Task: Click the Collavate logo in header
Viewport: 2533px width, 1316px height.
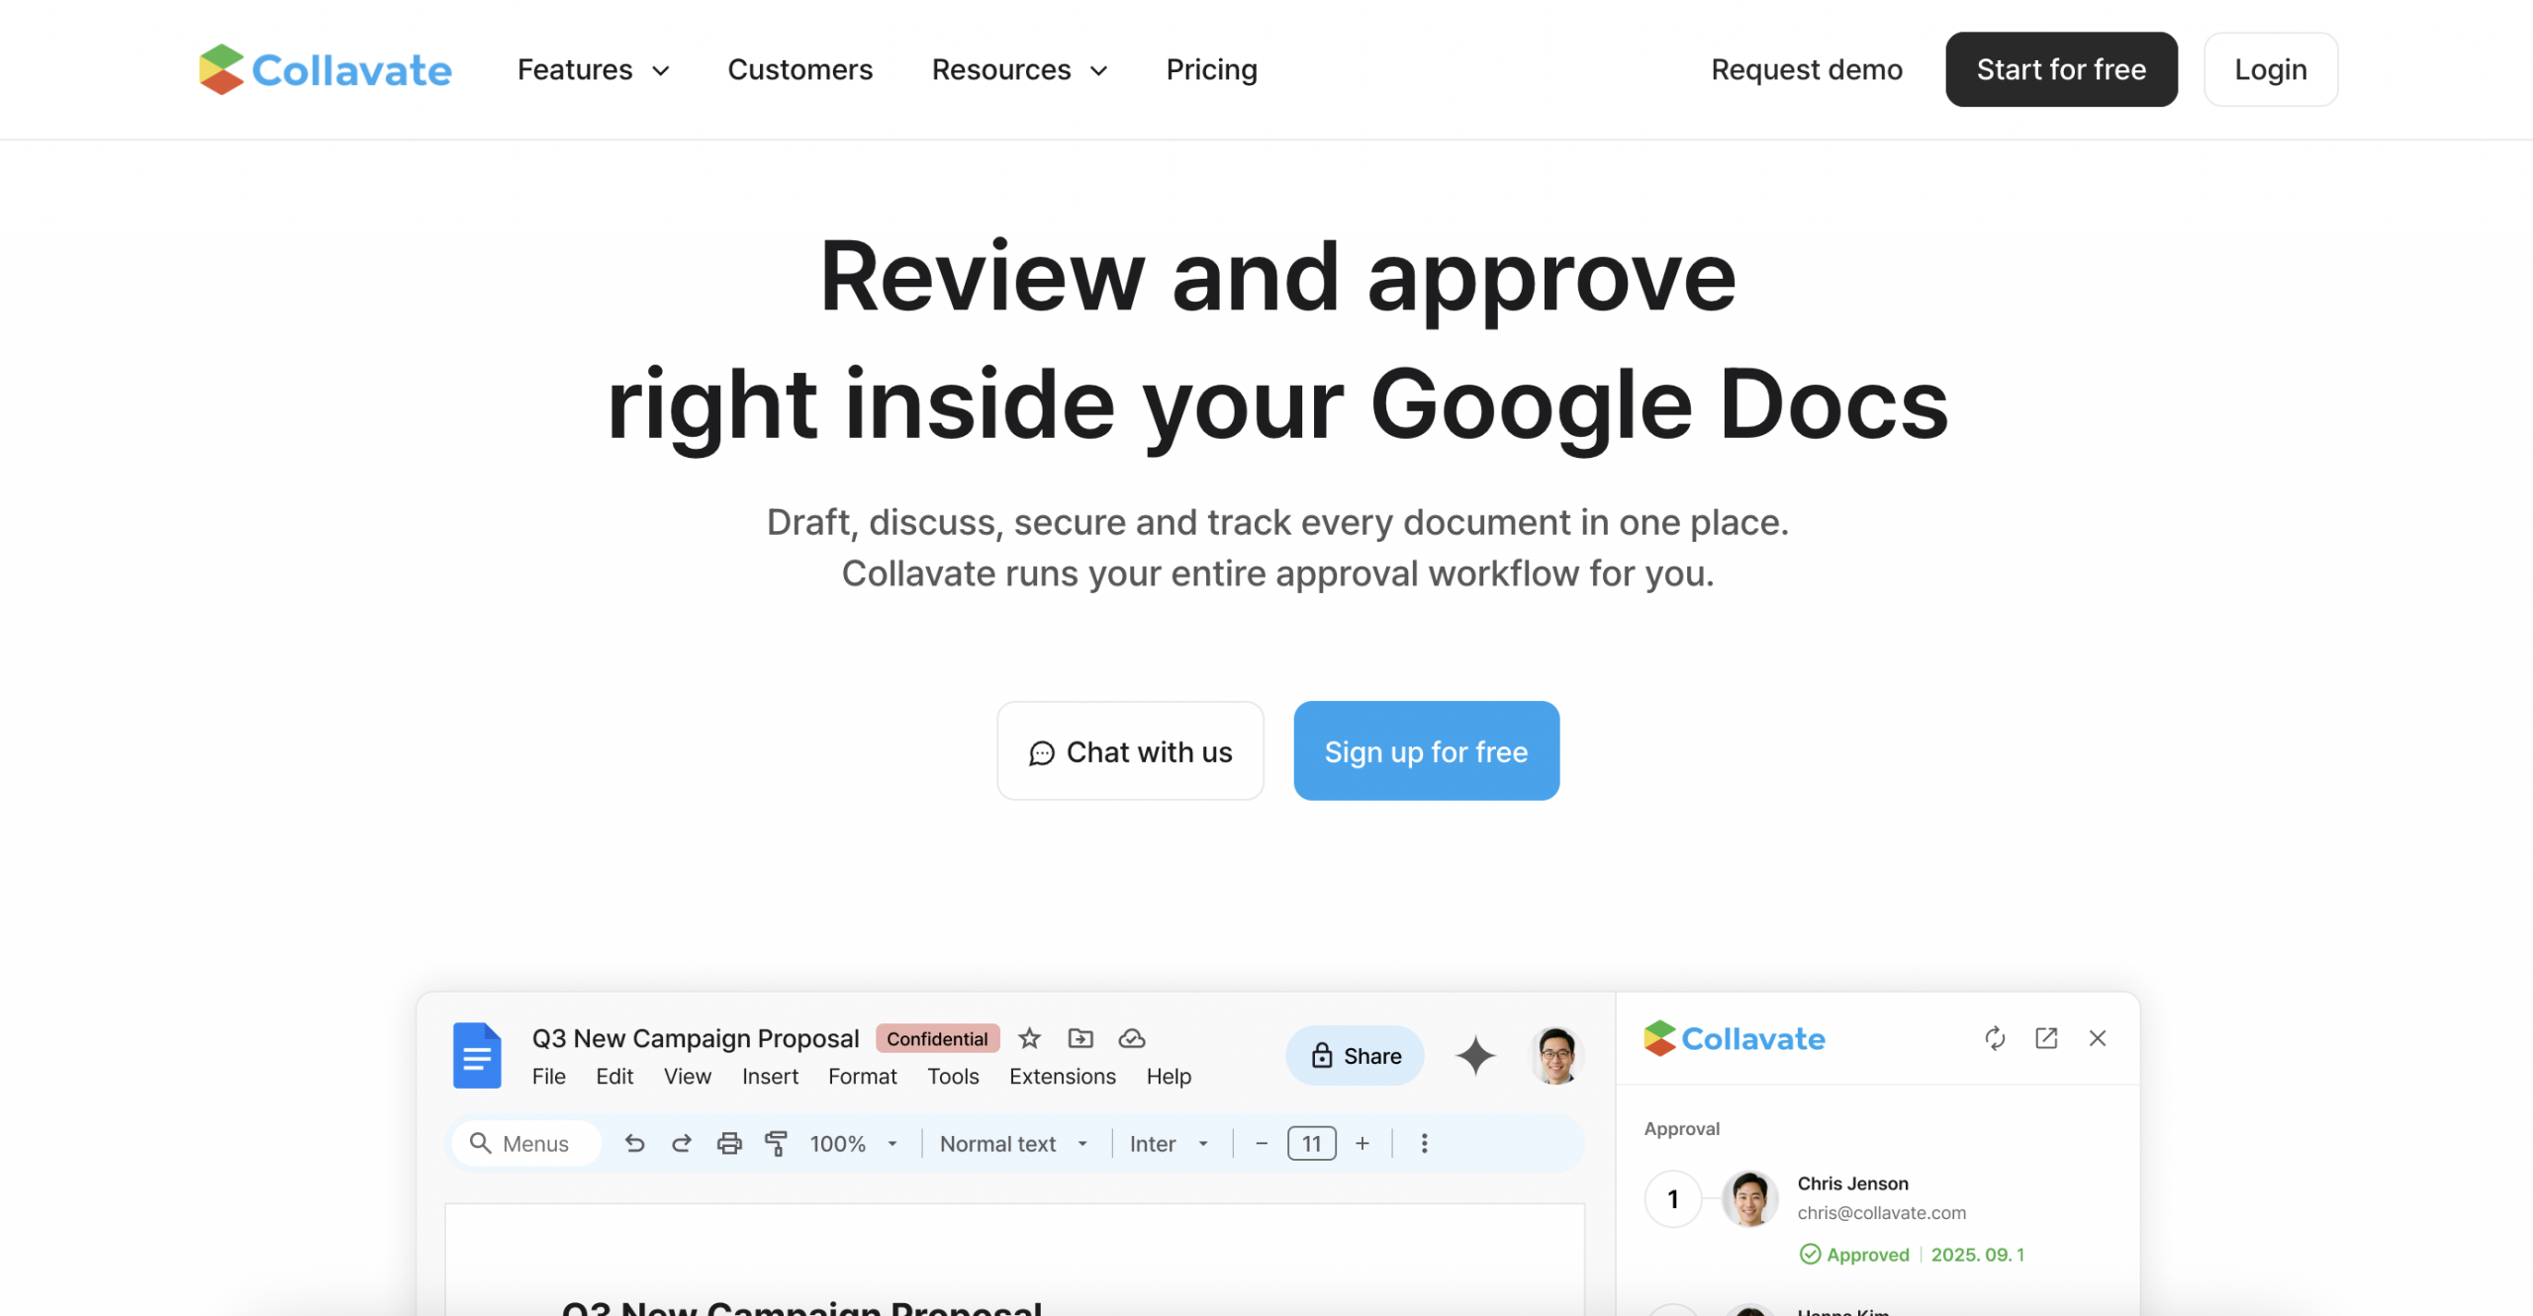Action: click(x=325, y=69)
